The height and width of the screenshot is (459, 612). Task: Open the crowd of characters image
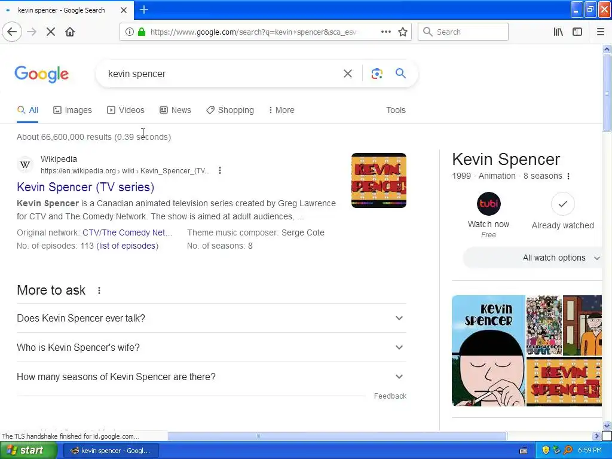544,325
